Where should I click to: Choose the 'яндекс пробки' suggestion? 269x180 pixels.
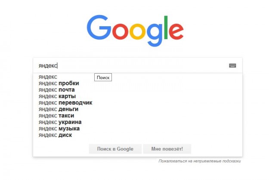(x=59, y=83)
